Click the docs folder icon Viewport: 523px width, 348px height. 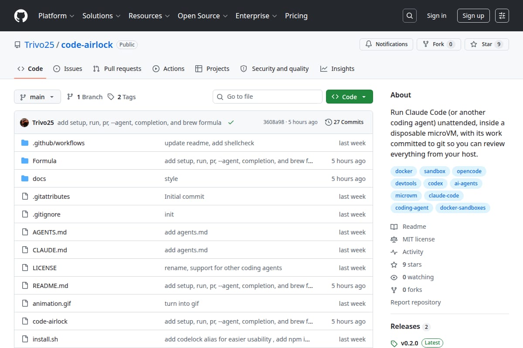click(x=25, y=179)
